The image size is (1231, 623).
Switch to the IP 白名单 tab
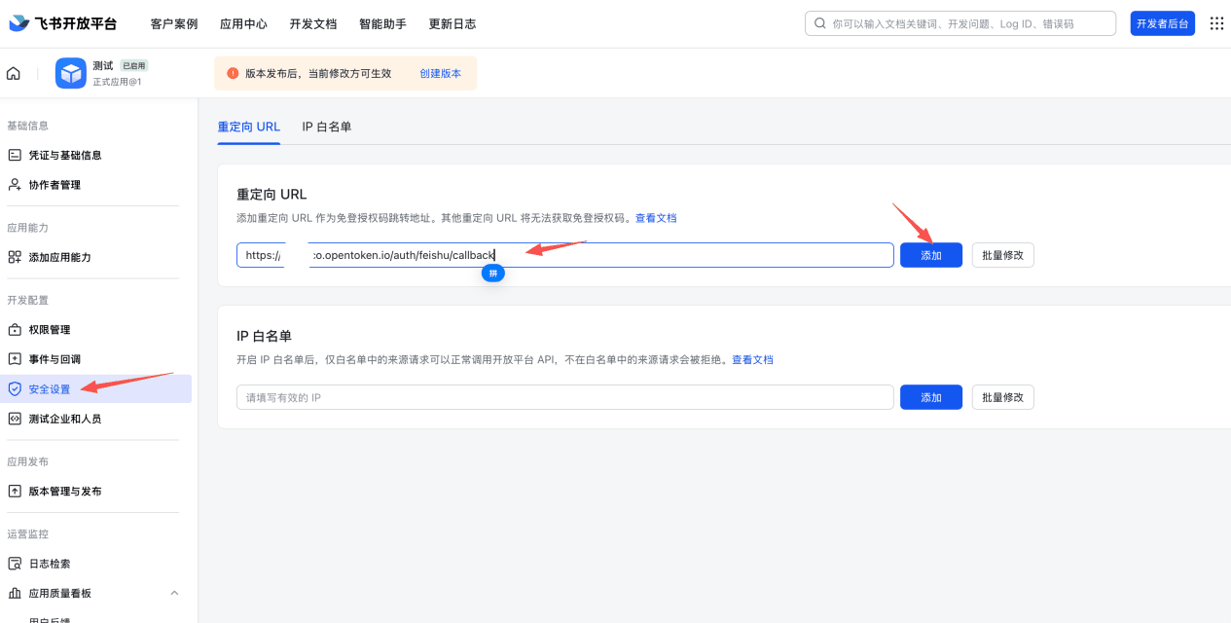(x=327, y=127)
